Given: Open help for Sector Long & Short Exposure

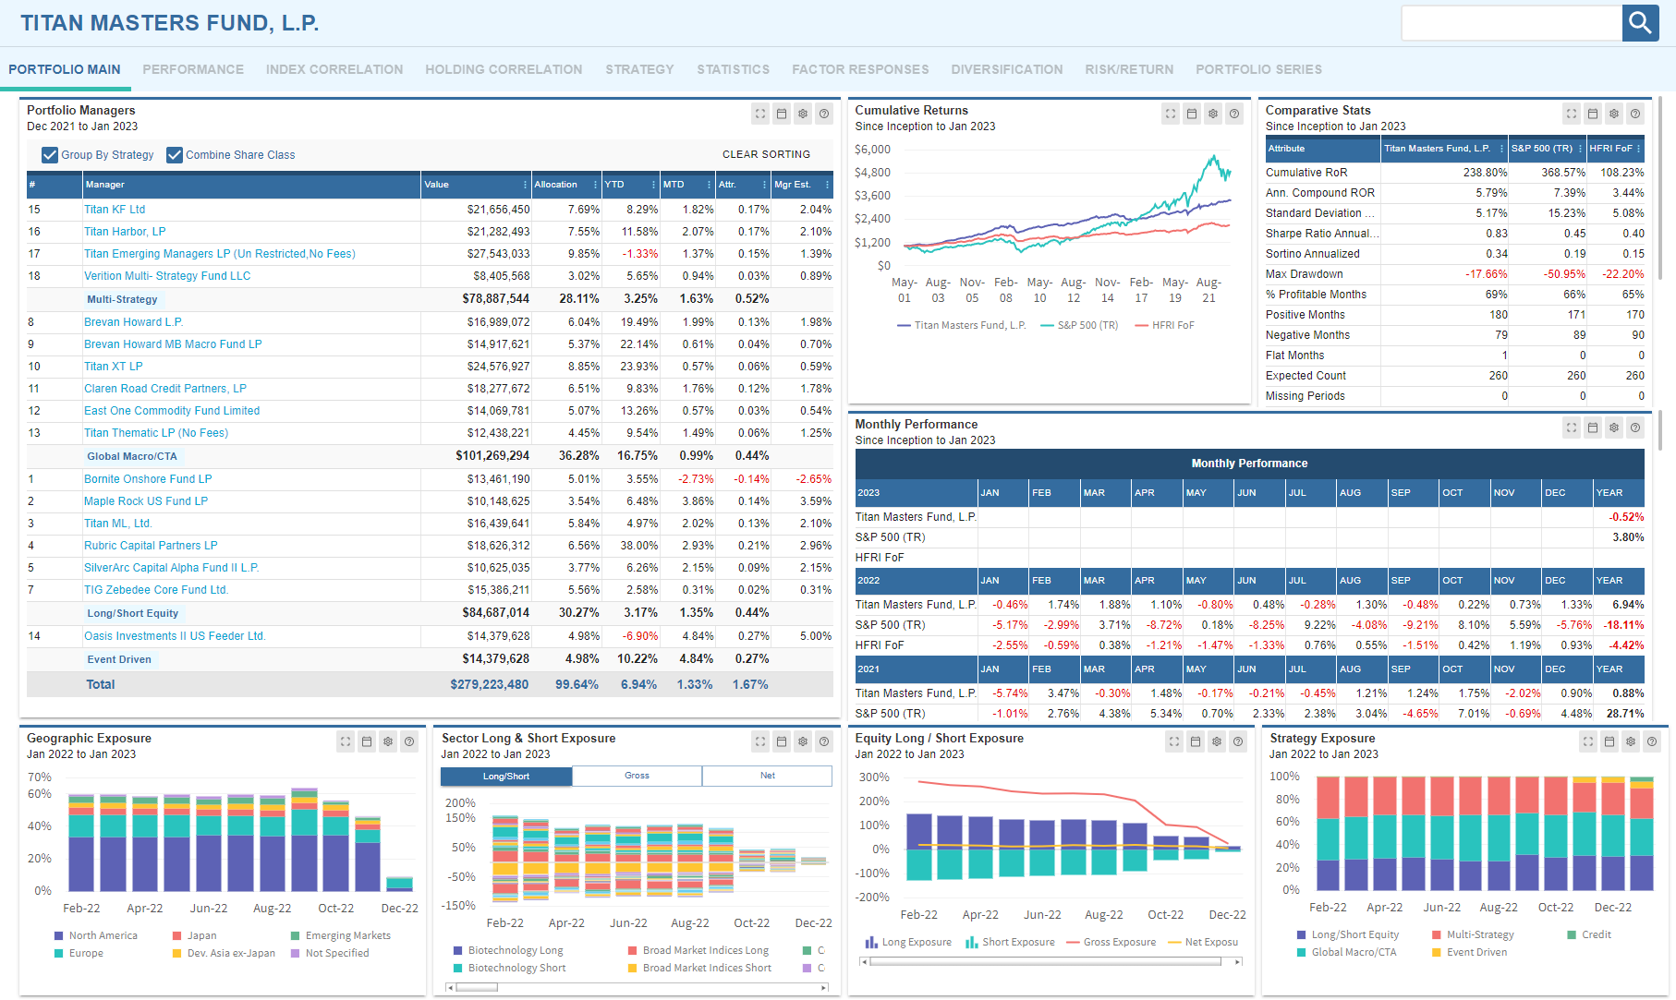Looking at the screenshot, I should click(824, 741).
